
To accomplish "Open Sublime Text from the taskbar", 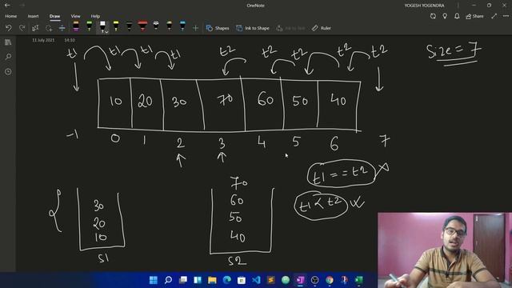I will pyautogui.click(x=271, y=280).
